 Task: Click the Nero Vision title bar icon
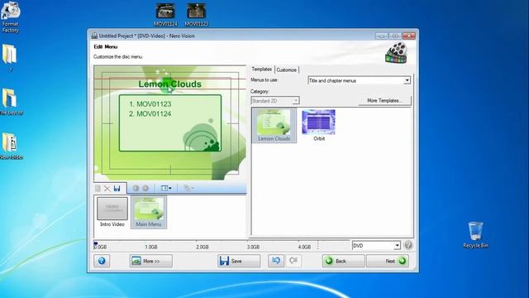(x=94, y=36)
